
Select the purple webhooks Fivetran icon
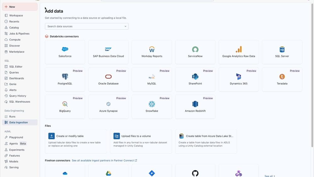(x=239, y=174)
